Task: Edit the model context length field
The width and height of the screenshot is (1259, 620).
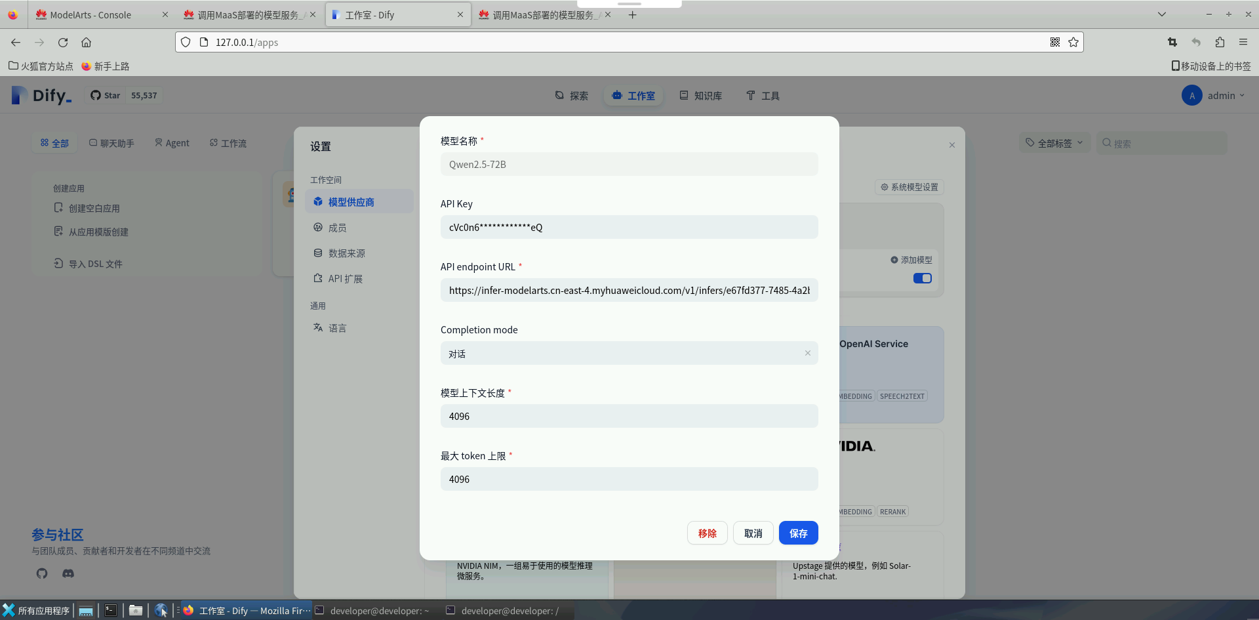Action: point(629,416)
